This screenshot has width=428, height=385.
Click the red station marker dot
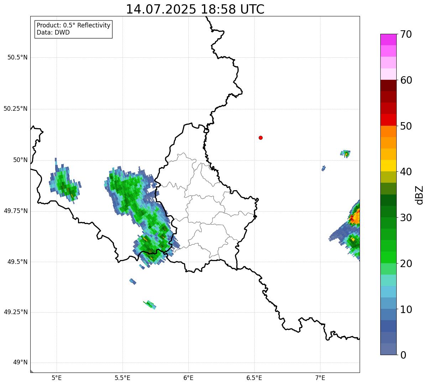[x=261, y=137]
